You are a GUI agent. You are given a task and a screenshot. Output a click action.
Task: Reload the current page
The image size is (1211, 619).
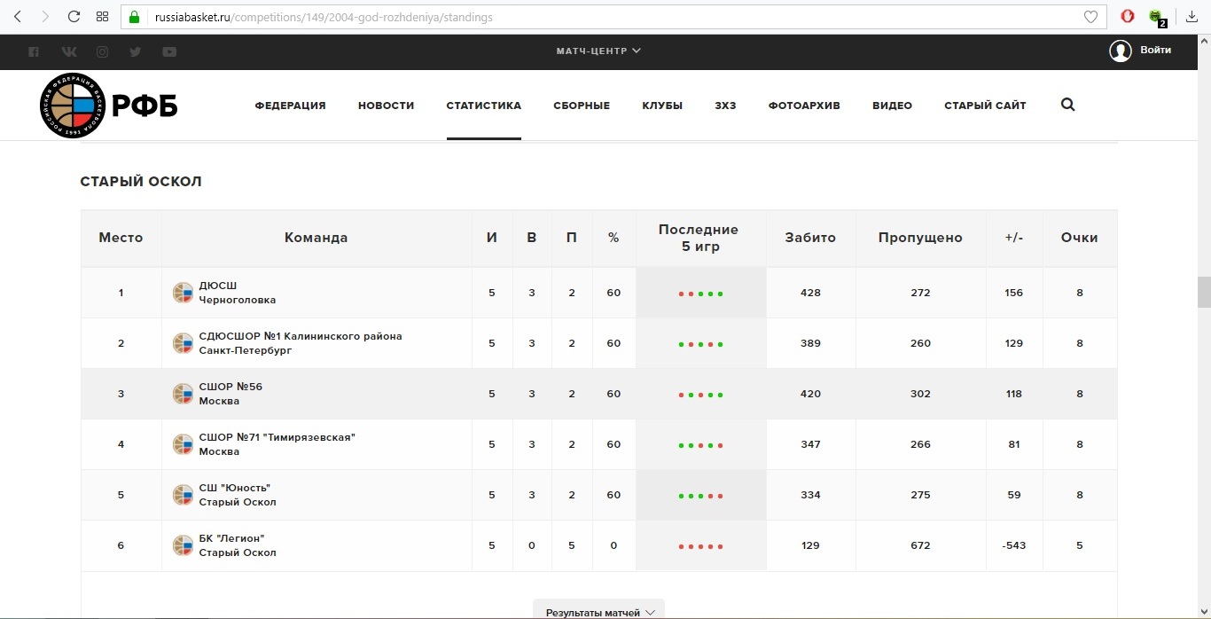pyautogui.click(x=74, y=17)
